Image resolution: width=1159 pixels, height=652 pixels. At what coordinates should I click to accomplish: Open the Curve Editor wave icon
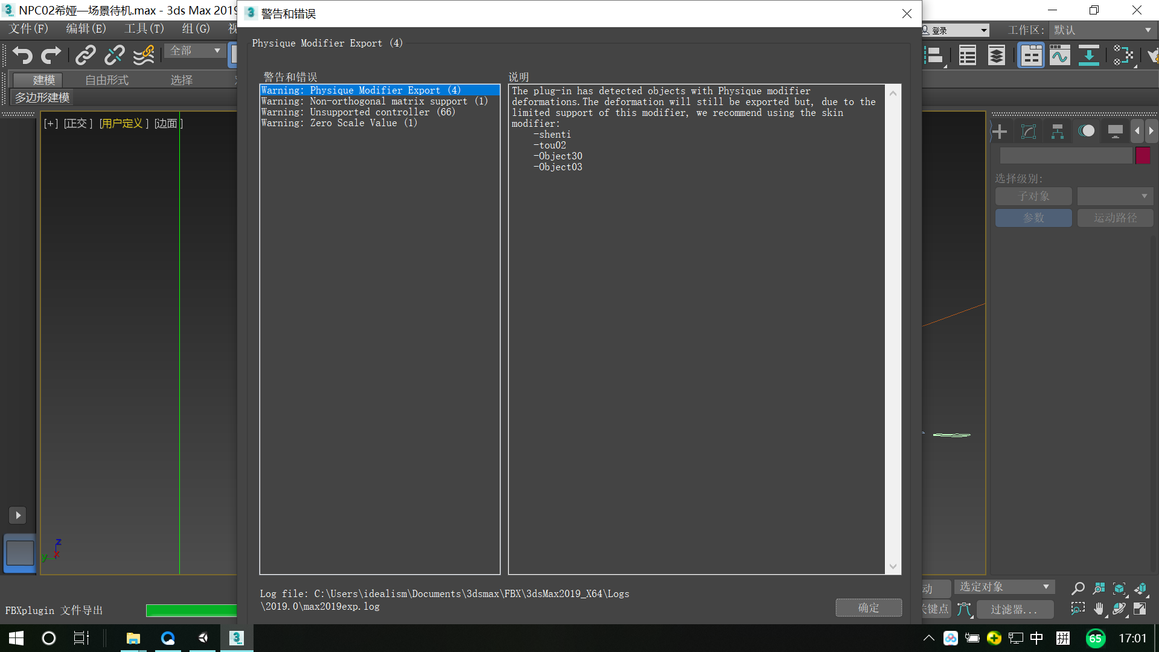1060,56
